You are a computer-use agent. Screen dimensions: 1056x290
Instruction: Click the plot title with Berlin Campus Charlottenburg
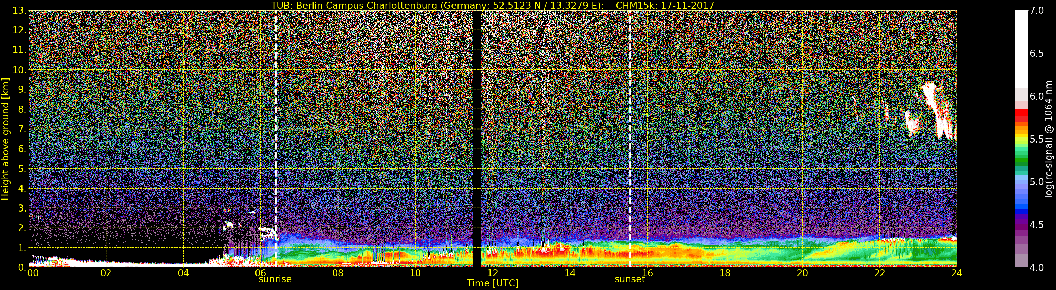(492, 5)
